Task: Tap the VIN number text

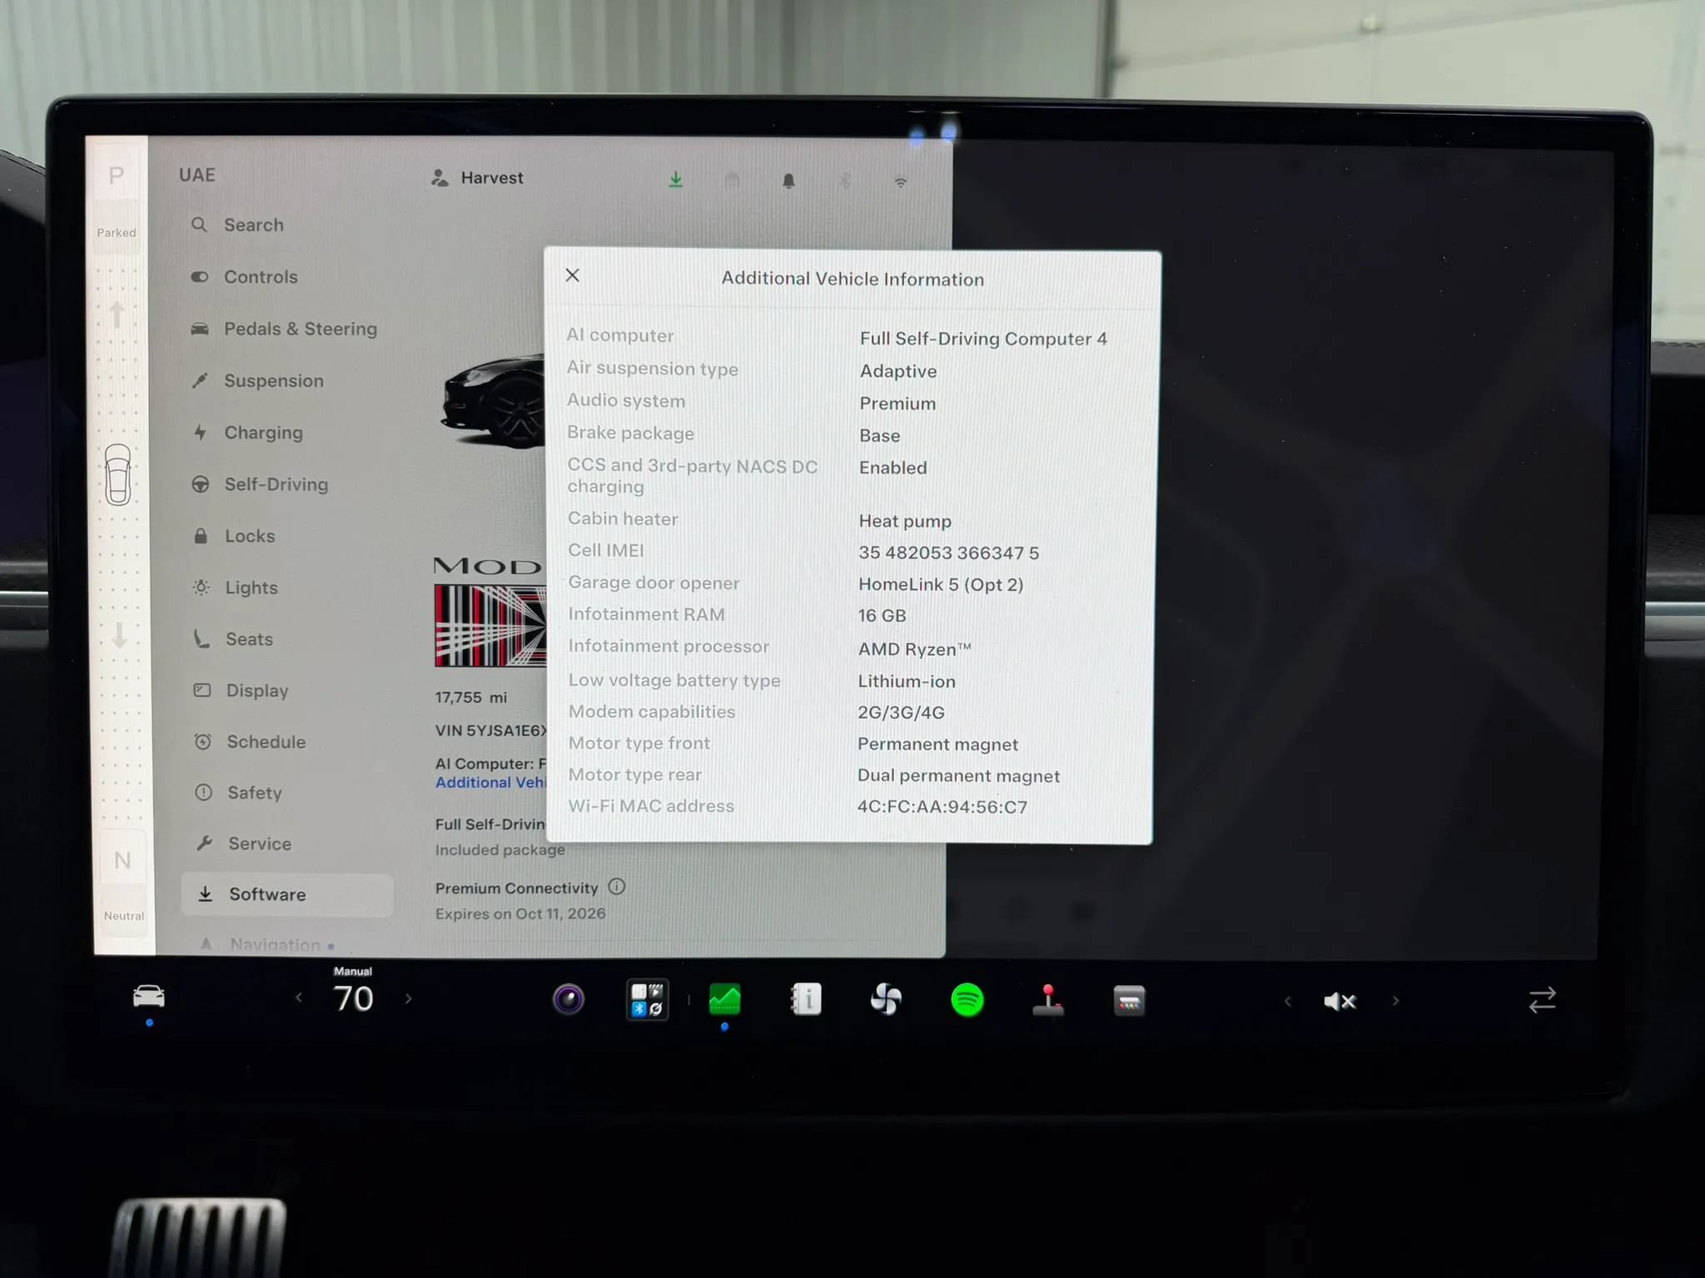Action: point(491,731)
